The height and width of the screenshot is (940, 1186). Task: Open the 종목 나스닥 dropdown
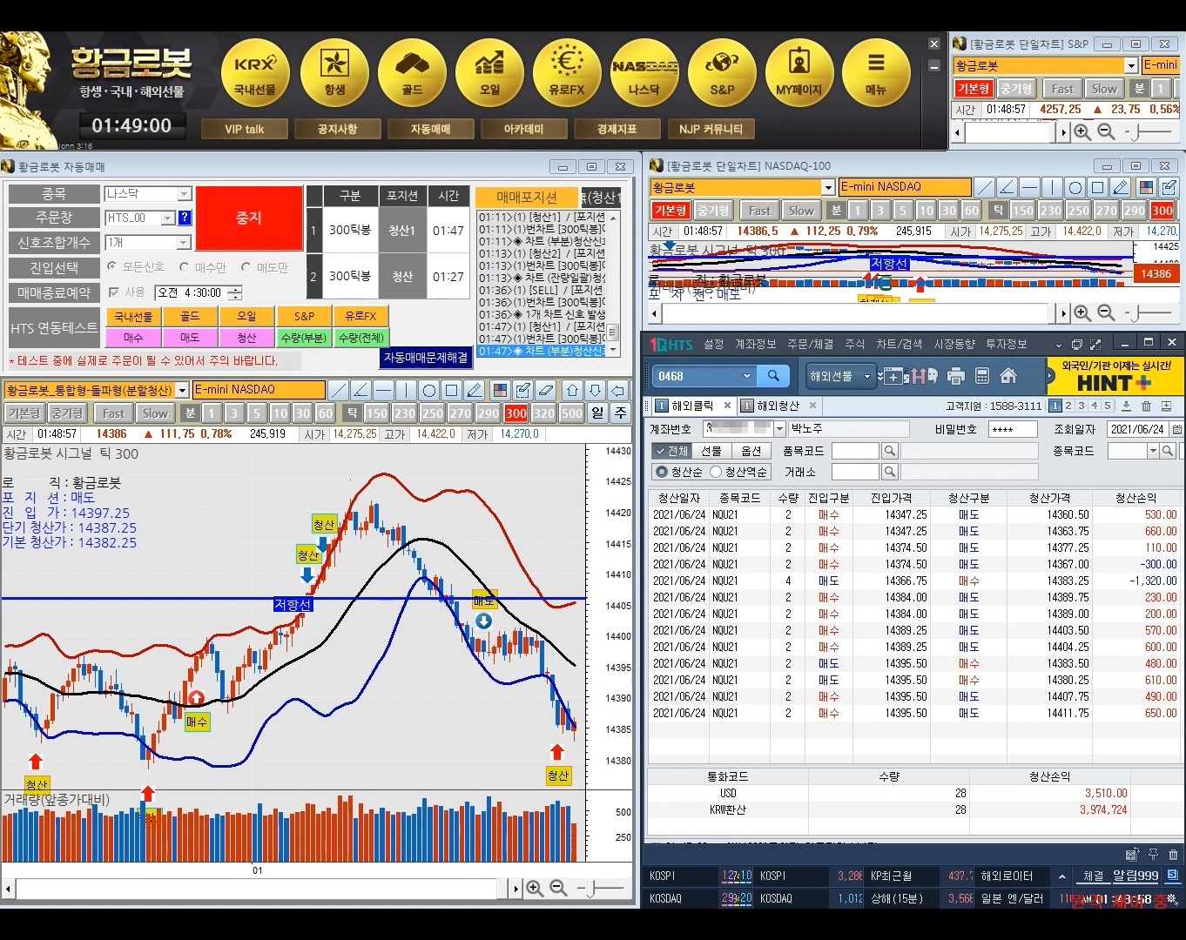184,193
